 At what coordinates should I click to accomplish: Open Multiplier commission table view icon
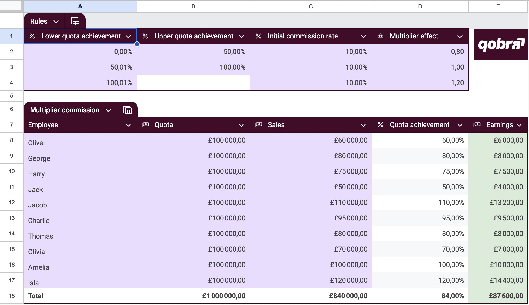(127, 110)
